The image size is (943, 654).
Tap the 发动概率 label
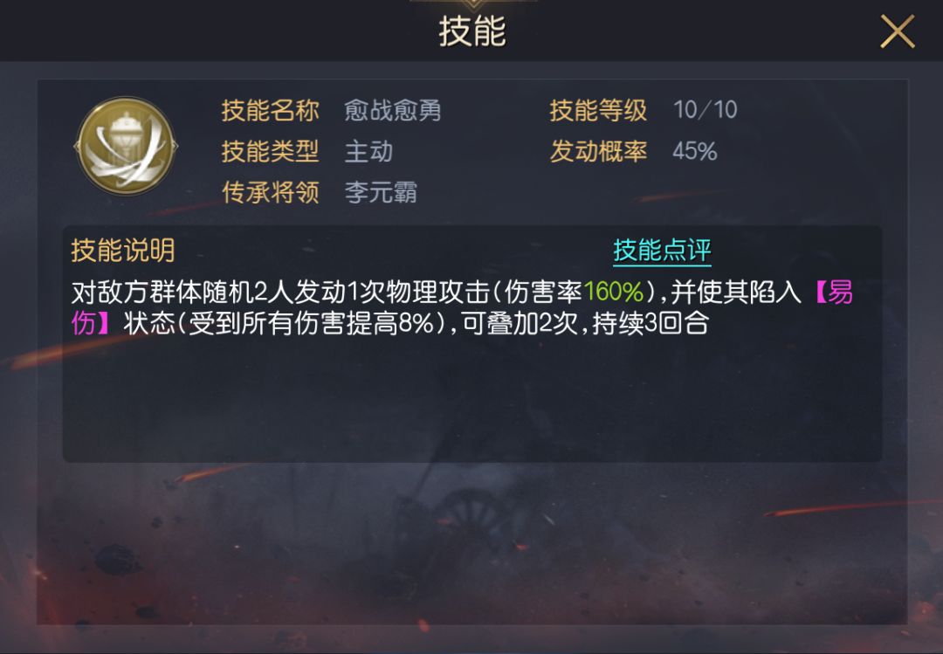(x=598, y=151)
